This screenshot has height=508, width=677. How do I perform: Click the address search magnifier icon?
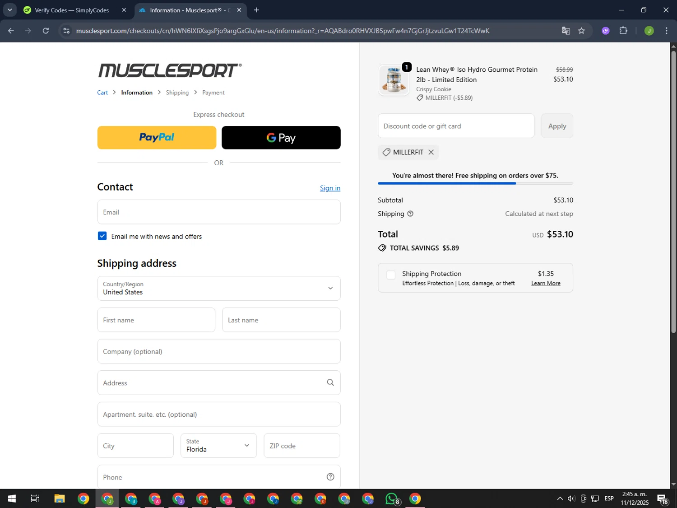pos(330,382)
